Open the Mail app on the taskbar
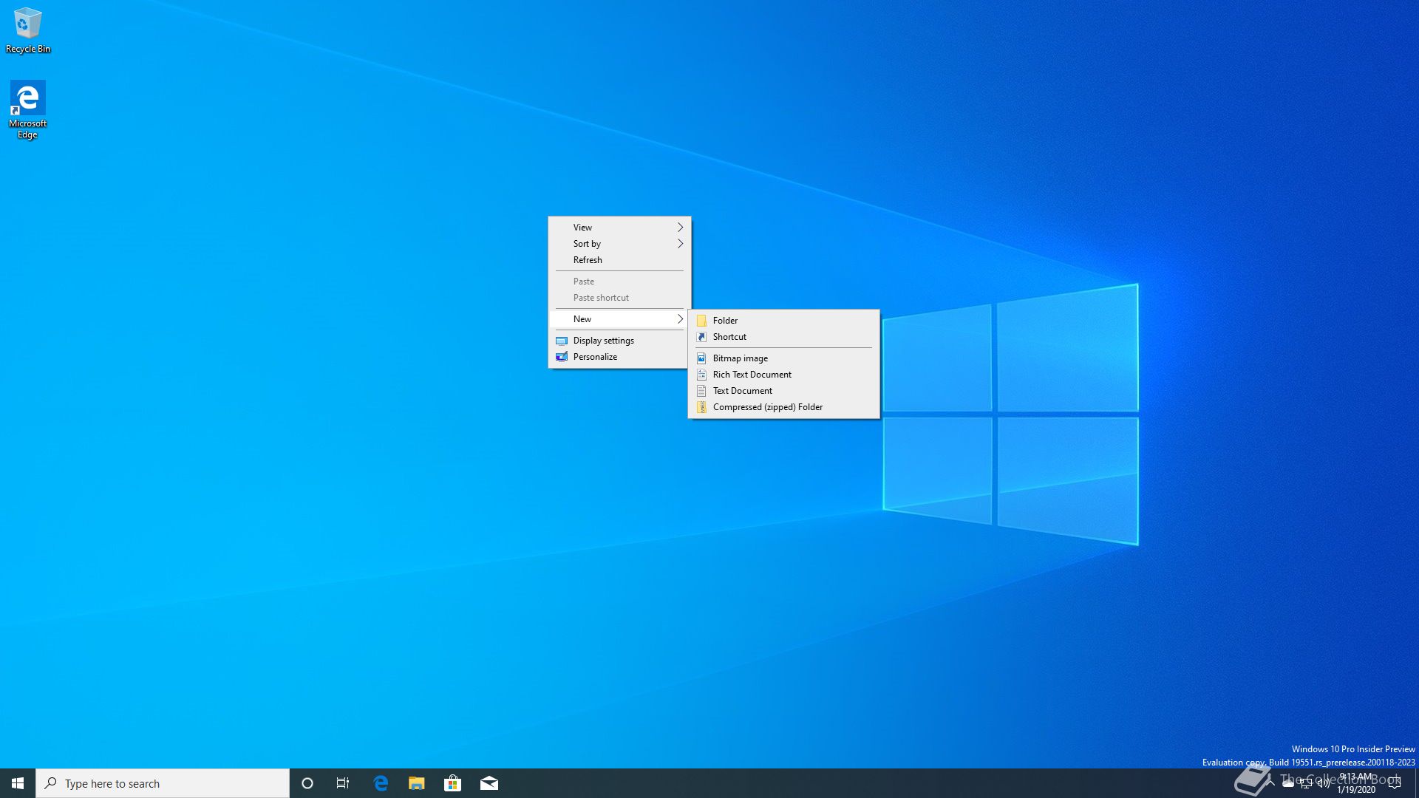 point(489,783)
